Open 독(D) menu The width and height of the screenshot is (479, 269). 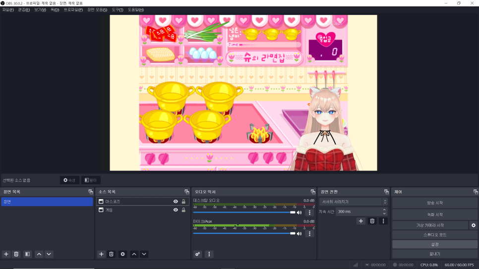pos(55,10)
